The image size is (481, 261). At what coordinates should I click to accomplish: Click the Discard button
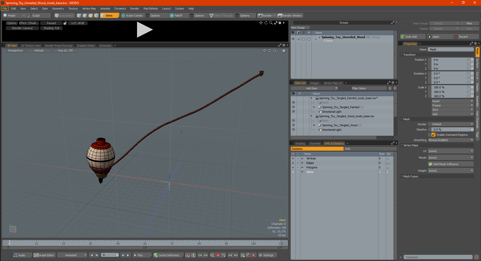pos(466,37)
